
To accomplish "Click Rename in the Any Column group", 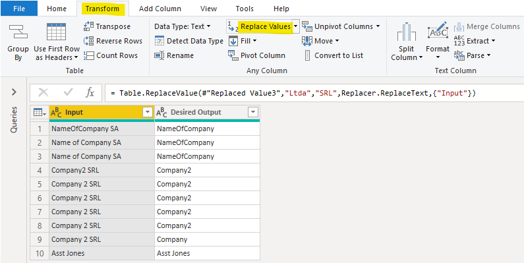I will (x=174, y=55).
